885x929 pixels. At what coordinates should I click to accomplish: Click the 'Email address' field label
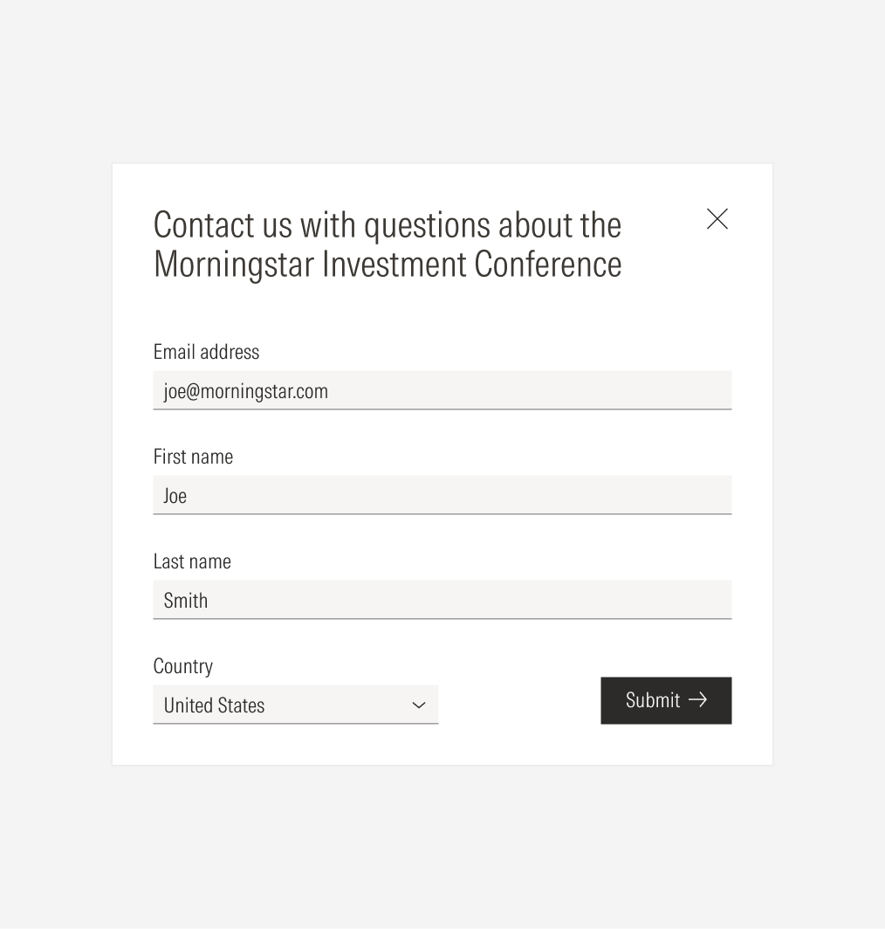pyautogui.click(x=206, y=351)
